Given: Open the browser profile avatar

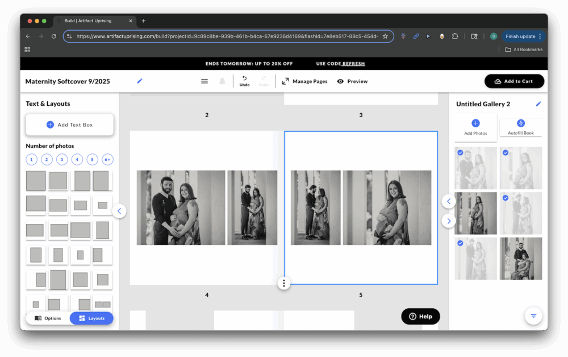Looking at the screenshot, I should pos(493,36).
